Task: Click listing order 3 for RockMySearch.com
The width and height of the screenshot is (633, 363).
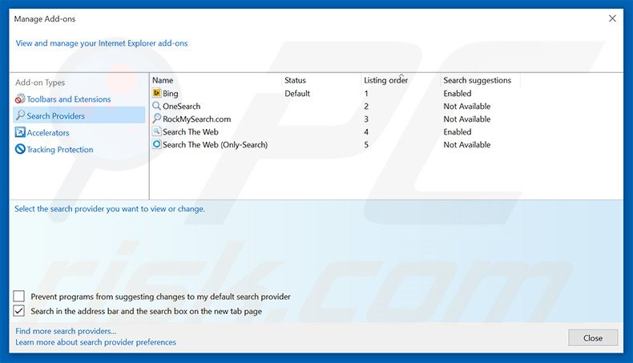Action: click(366, 119)
